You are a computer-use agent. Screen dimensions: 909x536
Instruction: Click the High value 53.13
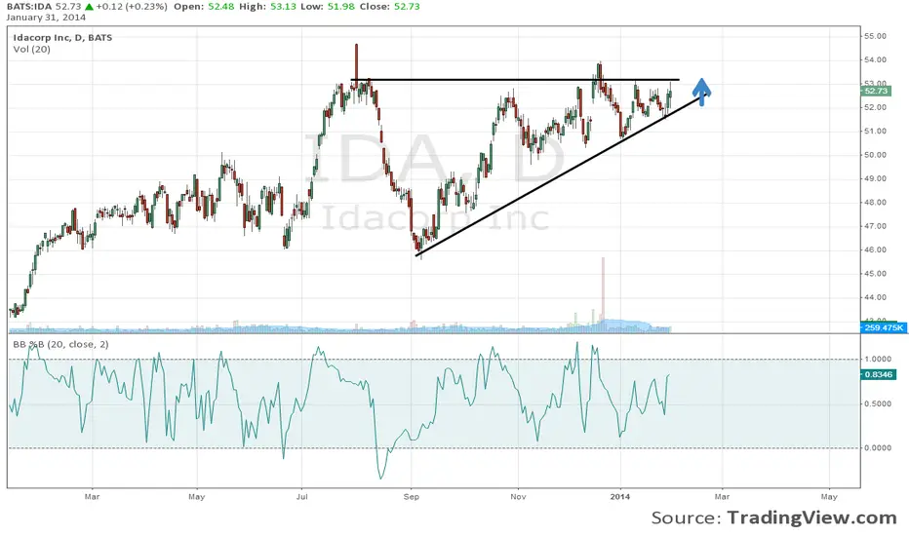284,7
